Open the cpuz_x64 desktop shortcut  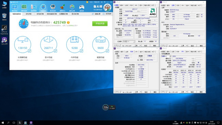click(4, 41)
